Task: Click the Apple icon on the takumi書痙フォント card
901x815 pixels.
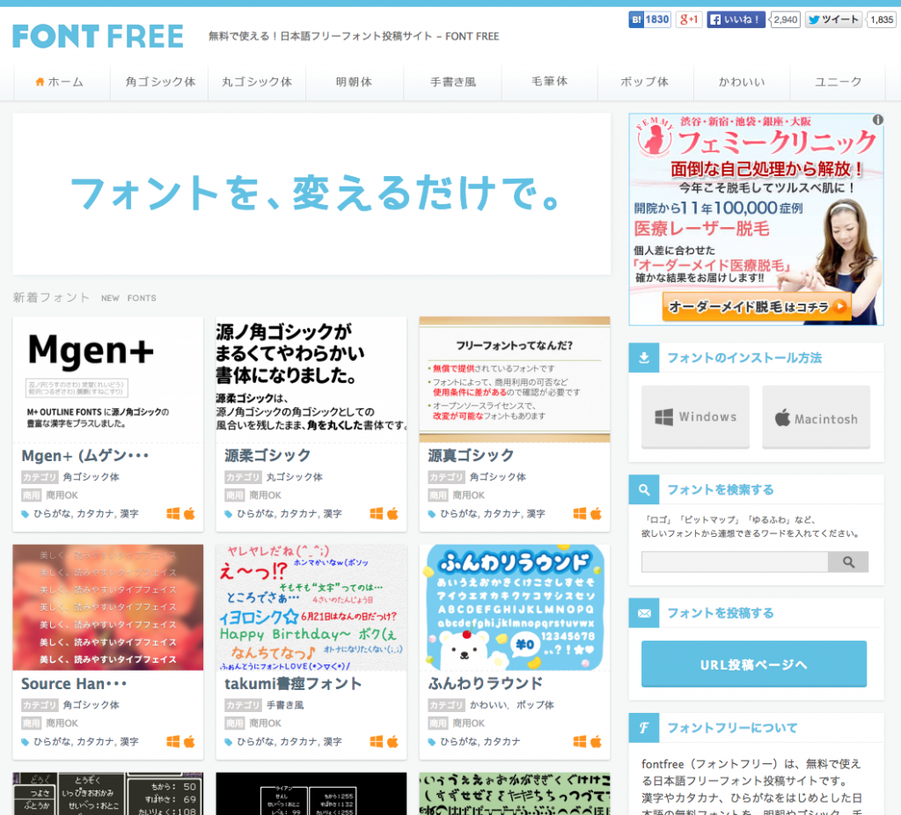Action: point(392,741)
